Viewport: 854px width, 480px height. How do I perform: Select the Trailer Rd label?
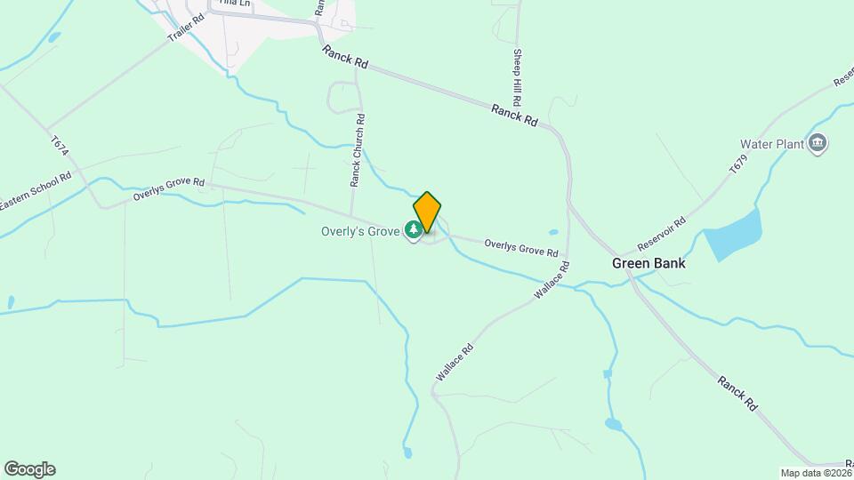tap(186, 28)
